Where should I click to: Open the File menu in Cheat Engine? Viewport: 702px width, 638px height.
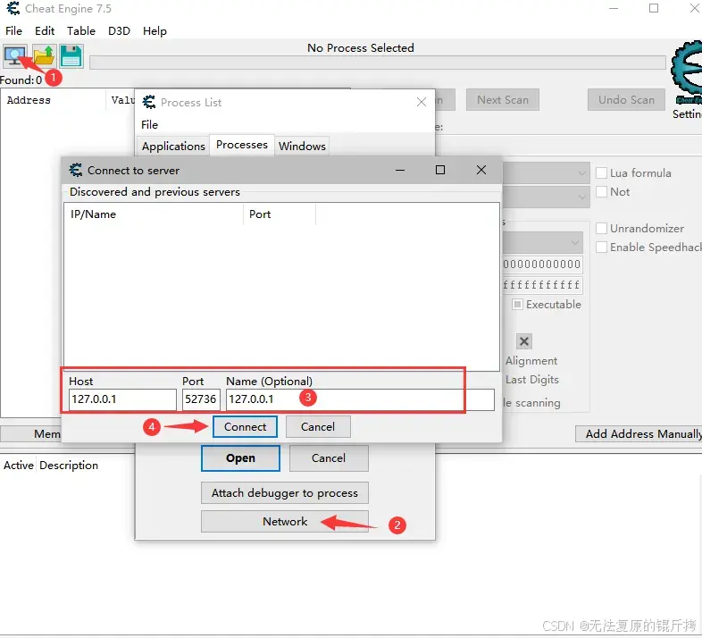click(x=13, y=31)
